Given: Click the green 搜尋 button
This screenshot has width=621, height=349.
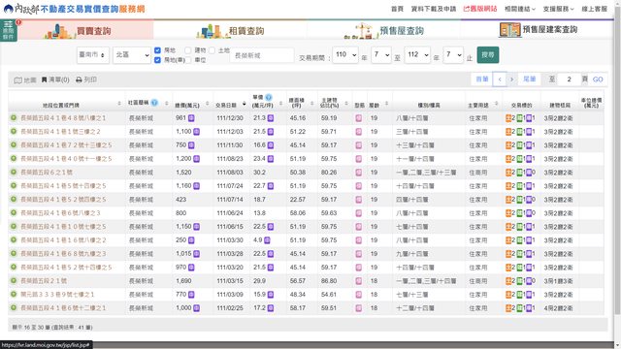Looking at the screenshot, I should tap(487, 54).
